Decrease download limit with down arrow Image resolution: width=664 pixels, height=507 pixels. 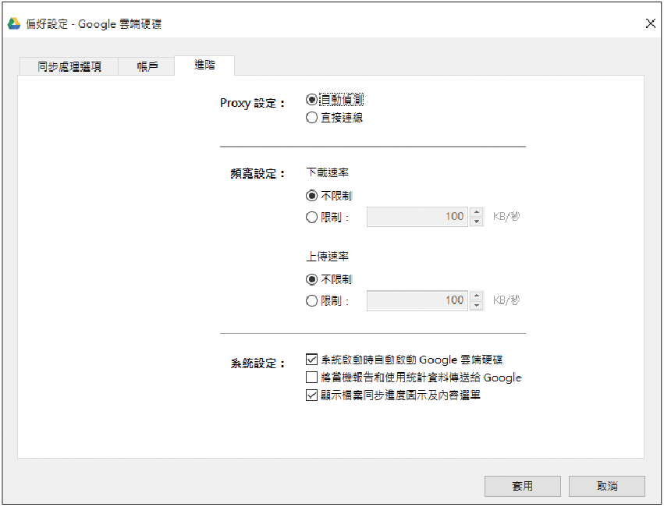click(x=477, y=222)
